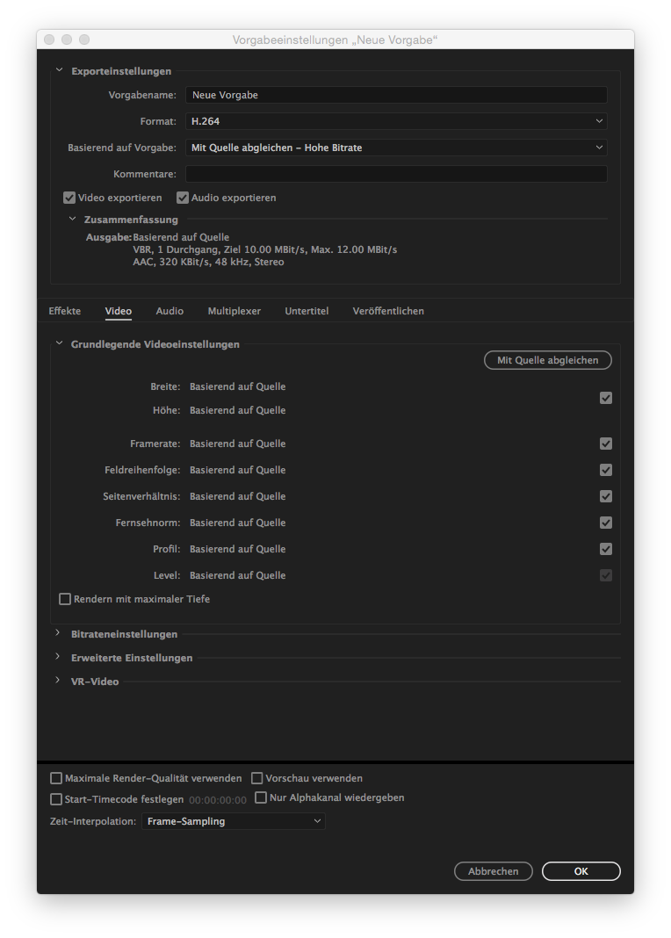
Task: Collapse the Zusammenfassung chevron
Action: coord(72,219)
